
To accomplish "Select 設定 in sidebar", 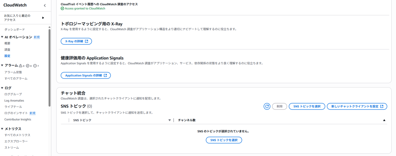I will click(7, 56).
